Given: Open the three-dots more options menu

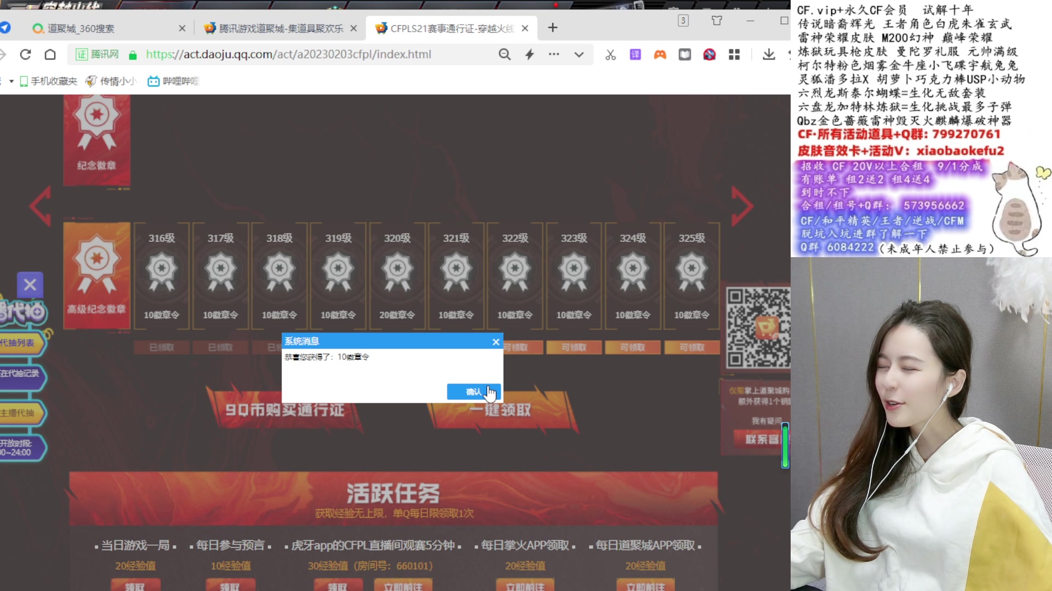Looking at the screenshot, I should [x=554, y=54].
